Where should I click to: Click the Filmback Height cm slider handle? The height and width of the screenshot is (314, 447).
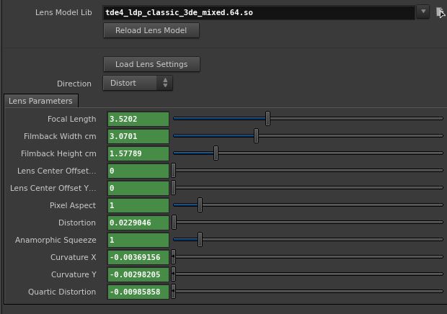(216, 153)
